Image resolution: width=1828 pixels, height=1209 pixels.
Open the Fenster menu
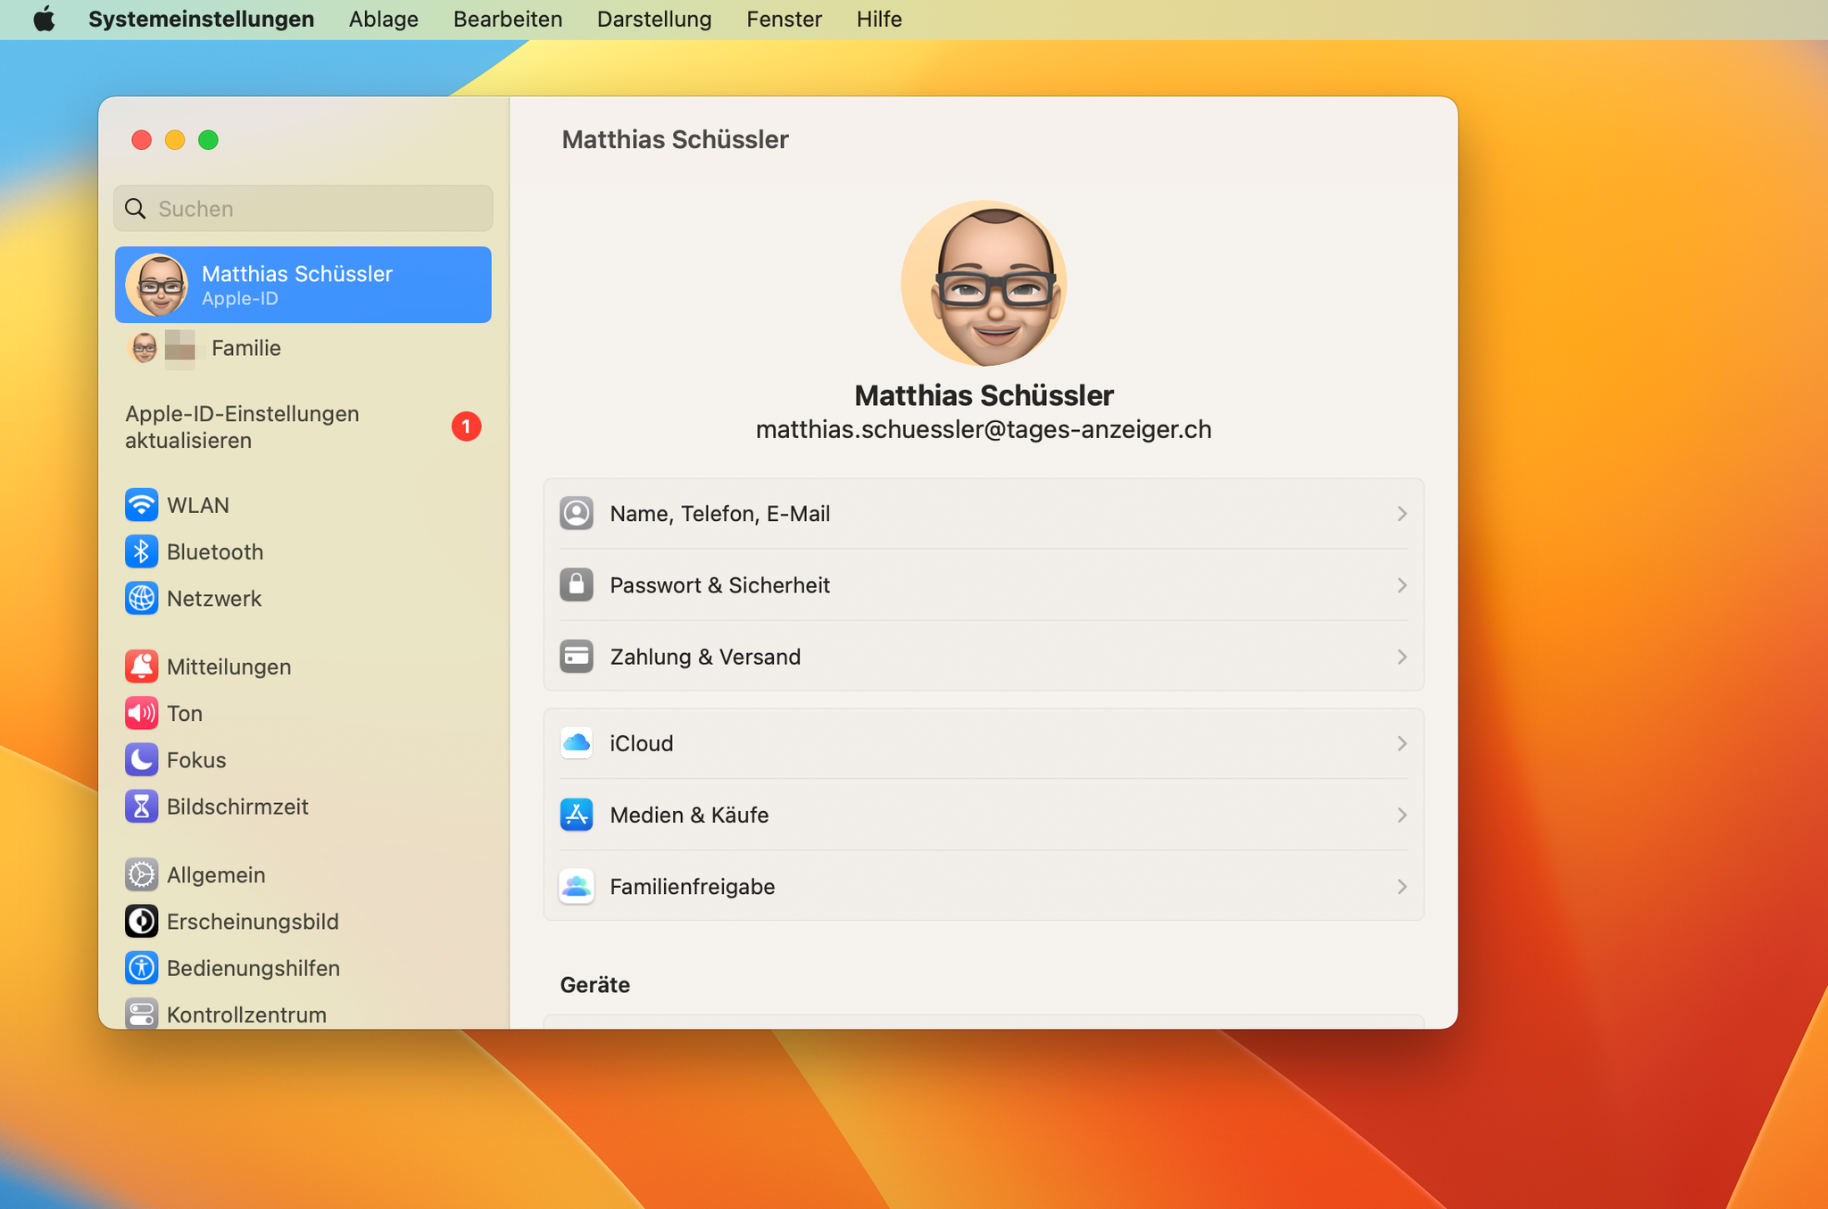[x=784, y=19]
